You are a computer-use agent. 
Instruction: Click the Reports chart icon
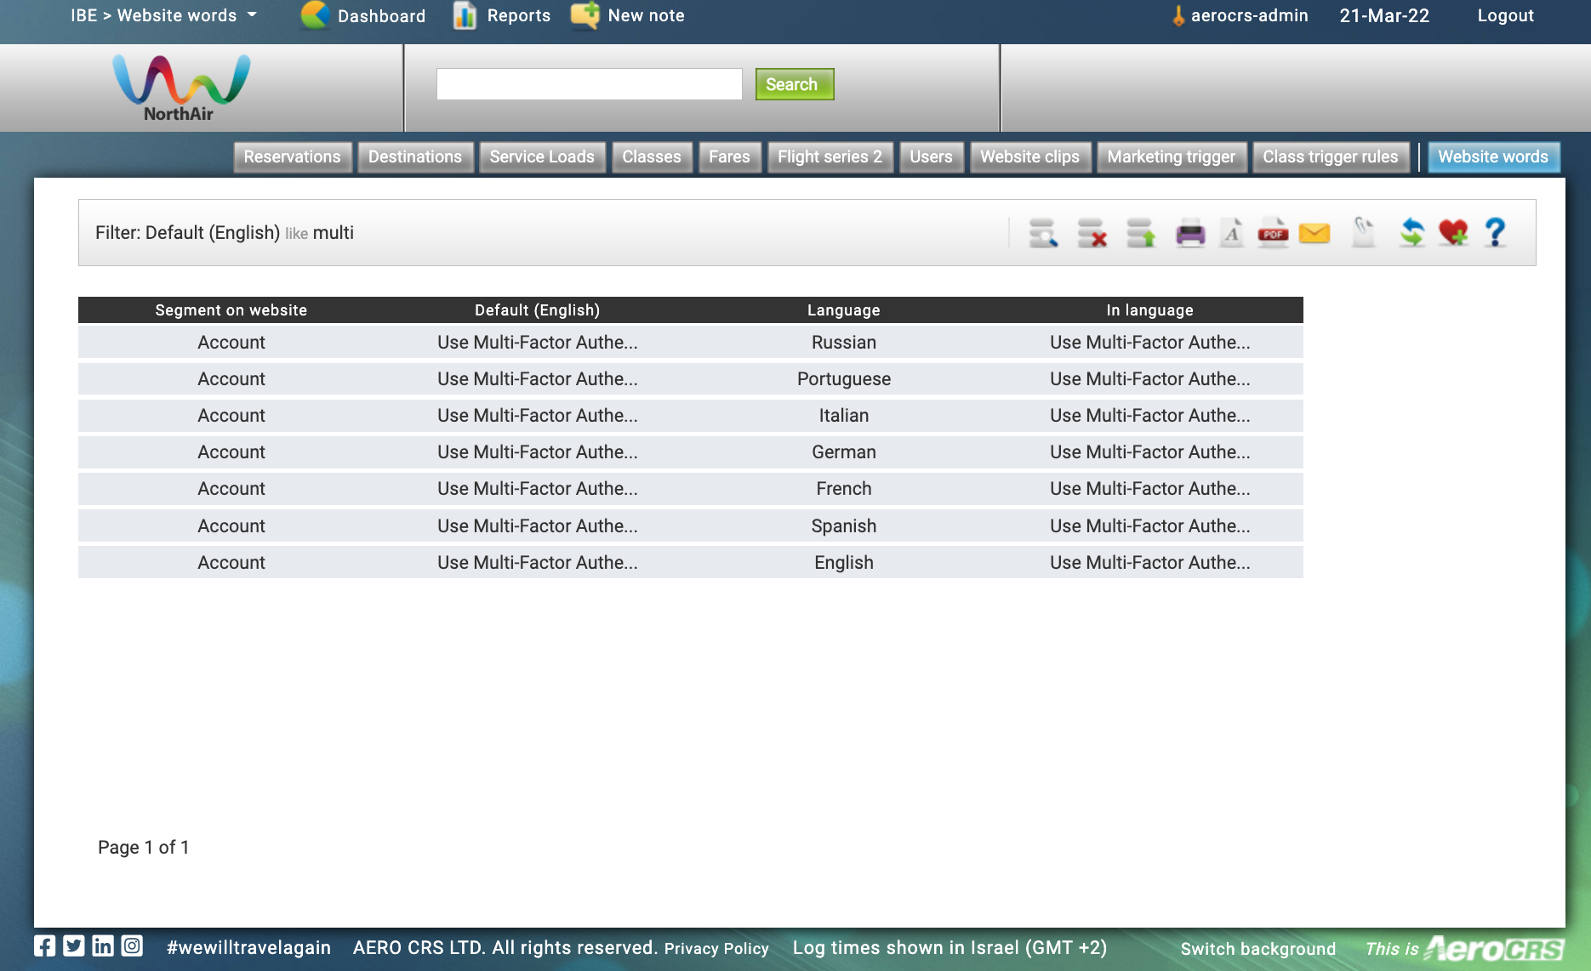465,15
